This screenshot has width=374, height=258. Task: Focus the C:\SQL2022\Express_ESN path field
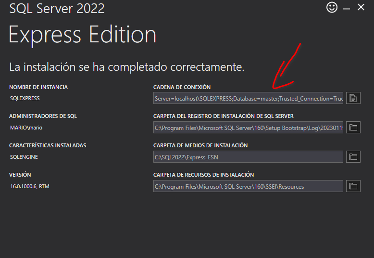(248, 157)
